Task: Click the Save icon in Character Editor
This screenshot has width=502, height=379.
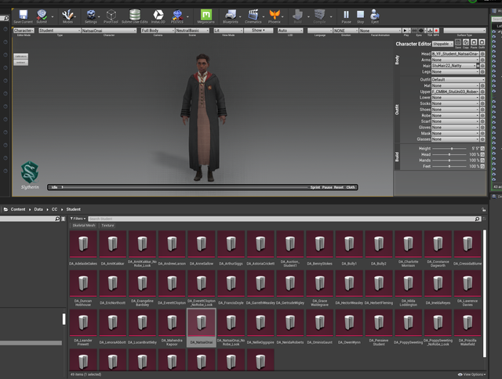Action: (458, 42)
